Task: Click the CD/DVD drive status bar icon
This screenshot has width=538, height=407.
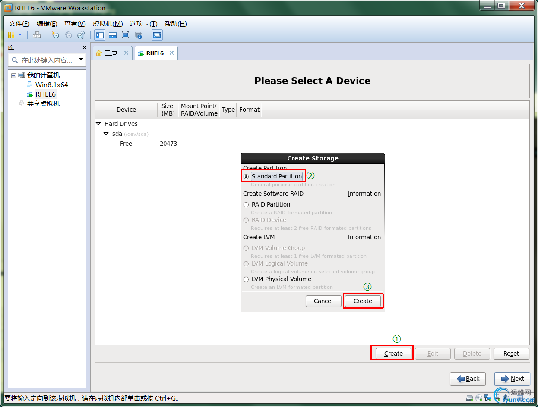Action: coord(479,398)
